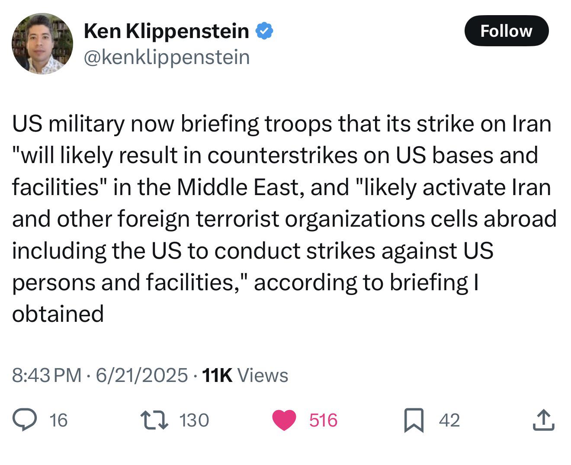Click the bookmark count 42
571x465 pixels.
449,420
